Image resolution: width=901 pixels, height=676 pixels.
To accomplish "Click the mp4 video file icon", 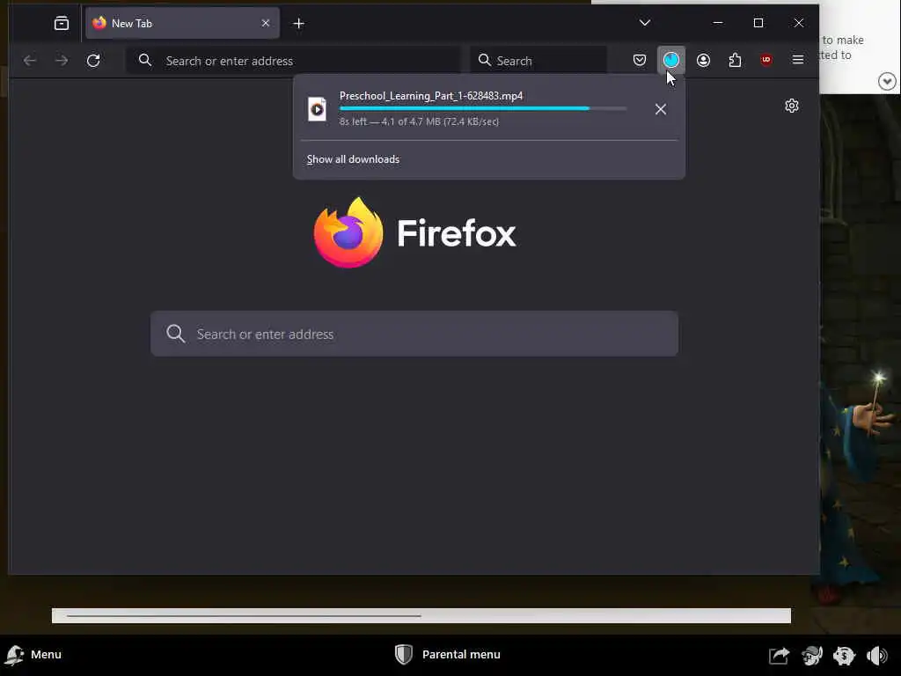I will (317, 109).
